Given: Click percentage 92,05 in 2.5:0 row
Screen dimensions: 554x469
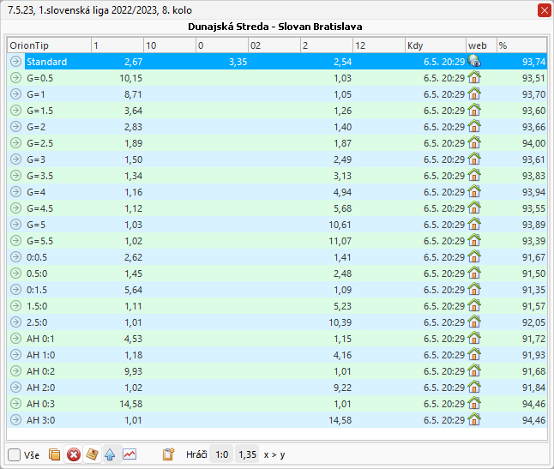Looking at the screenshot, I should pos(533,322).
